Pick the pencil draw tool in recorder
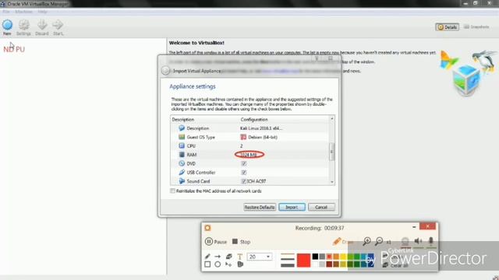499x280 pixels. point(207,256)
